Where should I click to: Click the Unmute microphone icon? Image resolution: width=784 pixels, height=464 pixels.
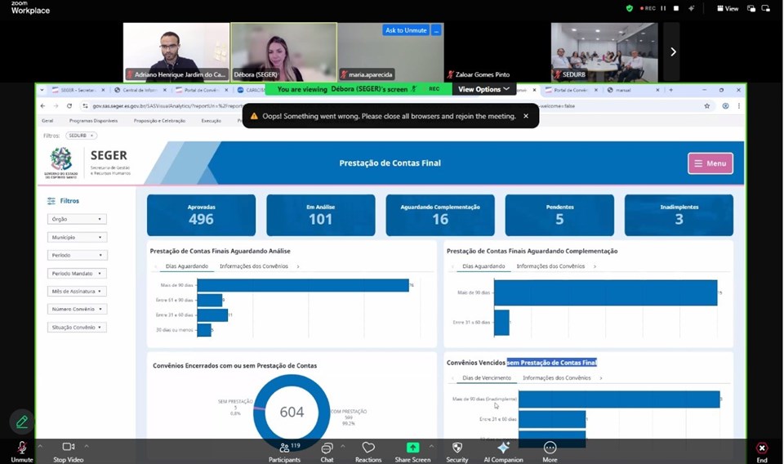click(x=22, y=448)
